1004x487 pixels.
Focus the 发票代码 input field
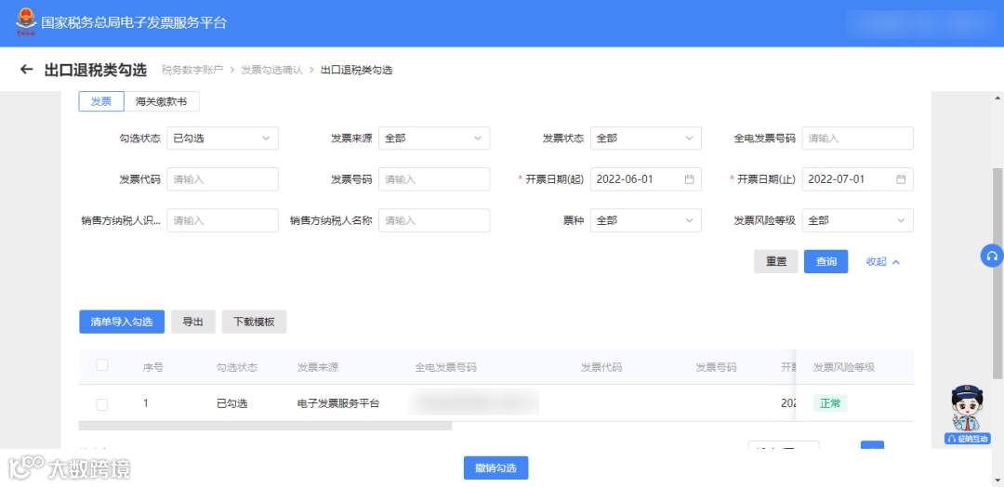tap(222, 179)
